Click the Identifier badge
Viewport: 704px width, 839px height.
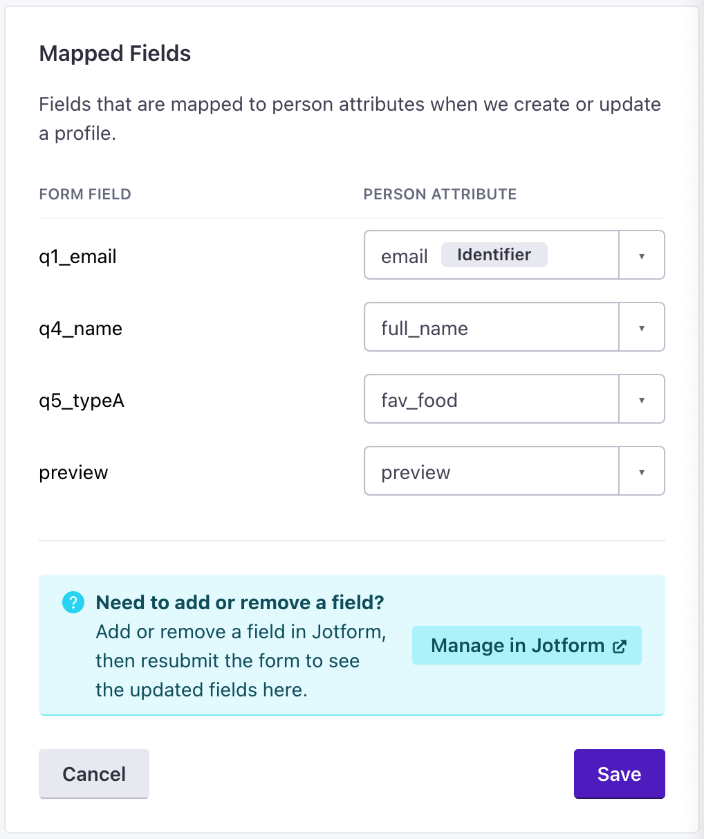tap(494, 255)
